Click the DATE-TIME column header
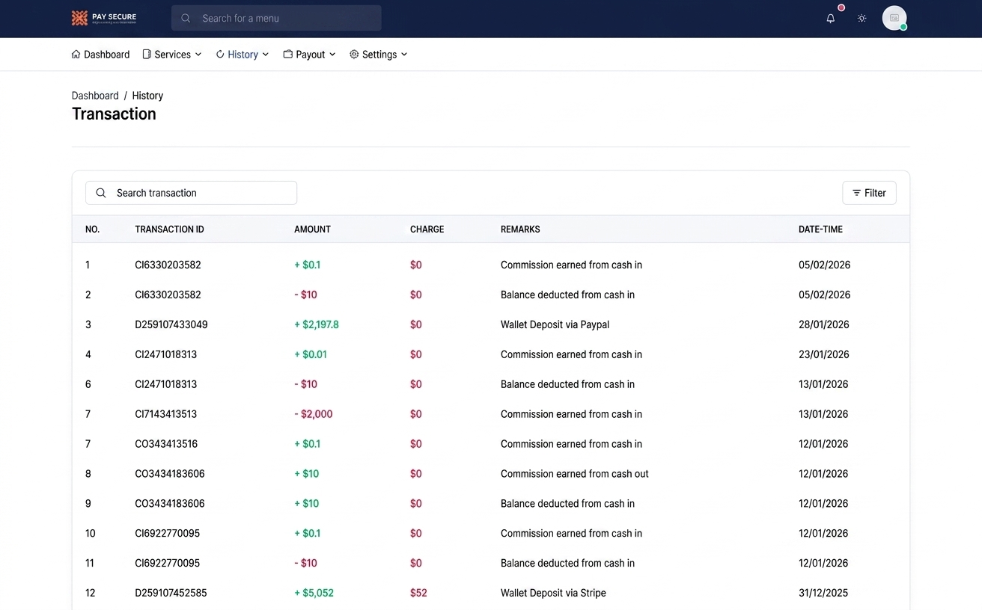The width and height of the screenshot is (982, 610). pyautogui.click(x=820, y=229)
